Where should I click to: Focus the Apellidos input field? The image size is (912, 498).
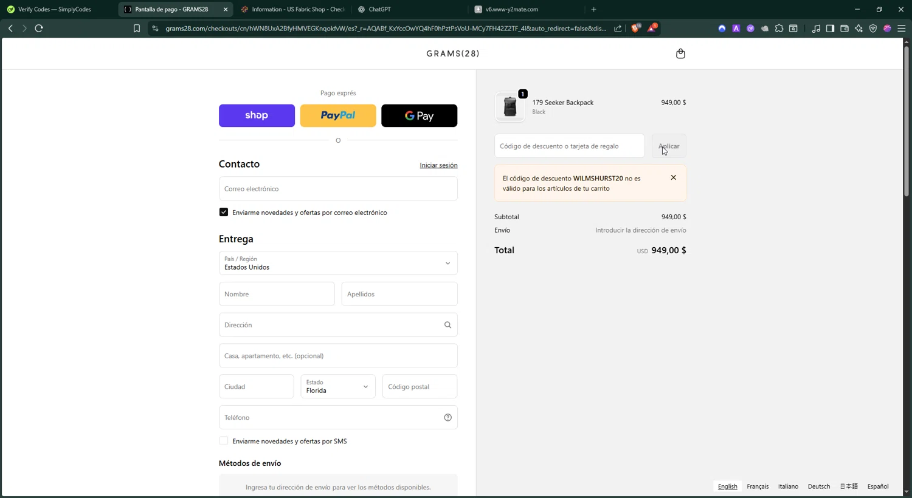click(x=399, y=294)
